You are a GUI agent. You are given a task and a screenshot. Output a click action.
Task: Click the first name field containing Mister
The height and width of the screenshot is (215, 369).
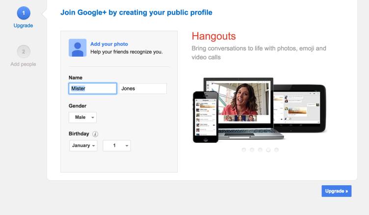pos(92,88)
